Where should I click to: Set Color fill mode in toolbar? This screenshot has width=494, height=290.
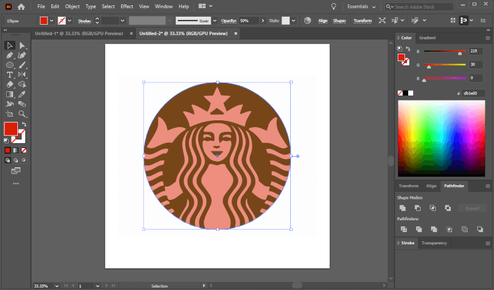click(x=7, y=151)
